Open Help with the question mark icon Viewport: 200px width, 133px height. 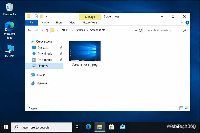[x=187, y=23]
